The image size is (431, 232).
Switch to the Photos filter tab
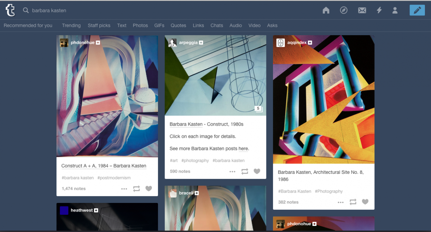pyautogui.click(x=140, y=25)
